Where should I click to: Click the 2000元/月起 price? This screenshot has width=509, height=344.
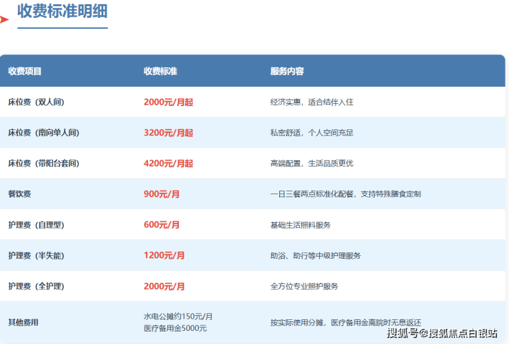pyautogui.click(x=169, y=102)
